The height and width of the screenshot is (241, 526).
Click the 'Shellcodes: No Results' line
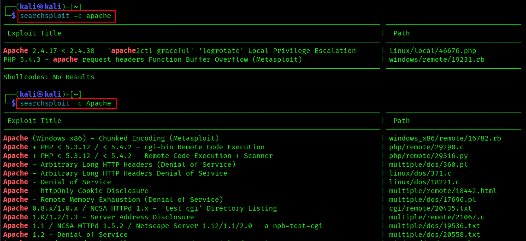point(49,77)
